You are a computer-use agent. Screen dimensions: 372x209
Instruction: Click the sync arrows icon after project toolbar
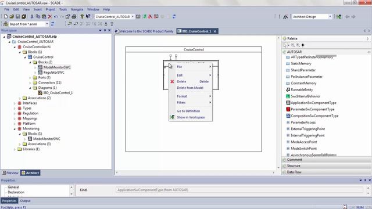pyautogui.click(x=174, y=16)
